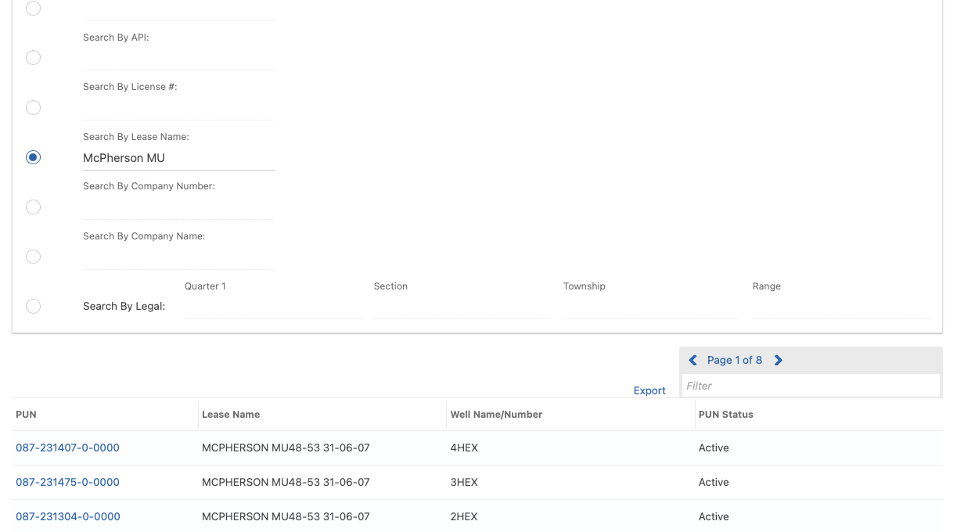Open PUN 087-231407-0-0000 record
The image size is (957, 532).
[x=67, y=448]
